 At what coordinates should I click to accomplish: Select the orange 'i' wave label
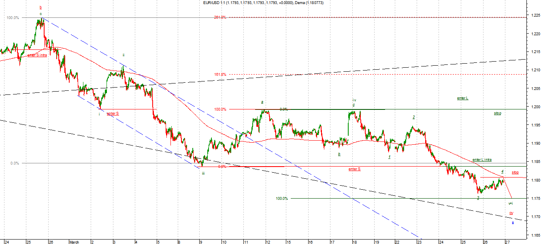pyautogui.click(x=99, y=114)
